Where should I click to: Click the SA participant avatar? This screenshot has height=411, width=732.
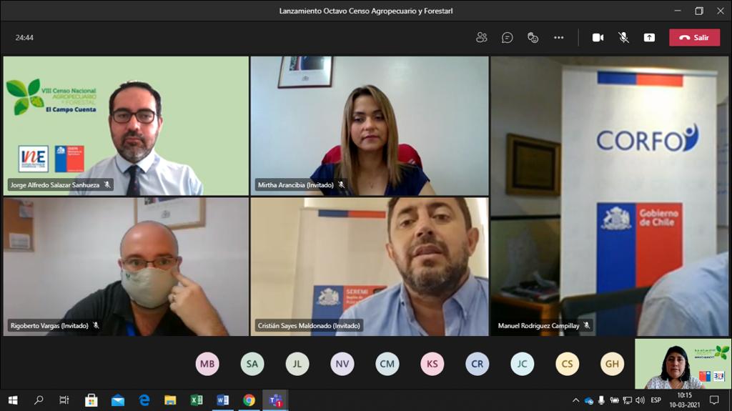point(252,364)
